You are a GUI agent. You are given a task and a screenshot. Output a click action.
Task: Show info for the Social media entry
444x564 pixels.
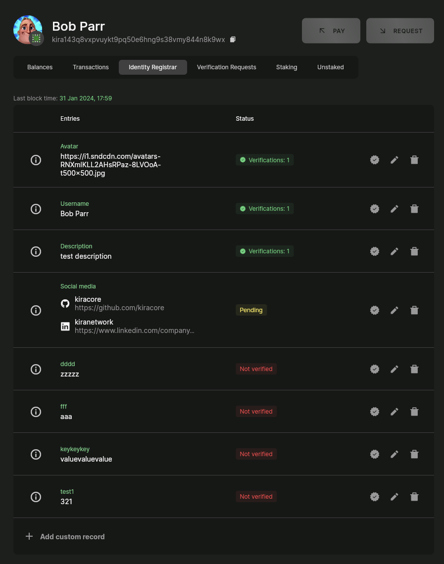tap(36, 310)
